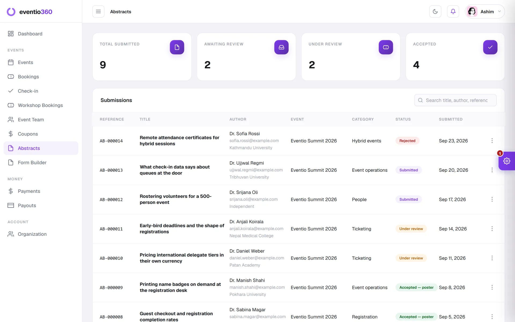This screenshot has height=322, width=515.
Task: Click the Reference column header
Action: click(x=112, y=119)
